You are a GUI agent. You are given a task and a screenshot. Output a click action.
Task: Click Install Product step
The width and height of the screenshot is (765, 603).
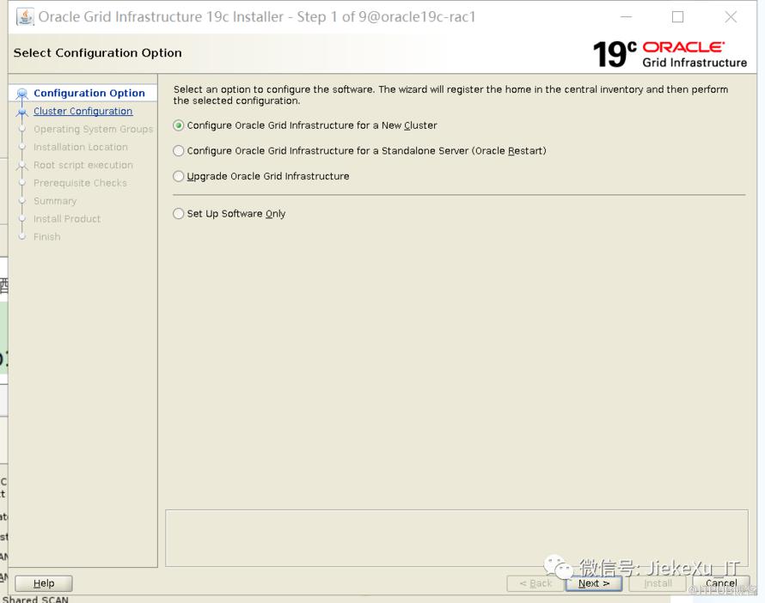67,219
